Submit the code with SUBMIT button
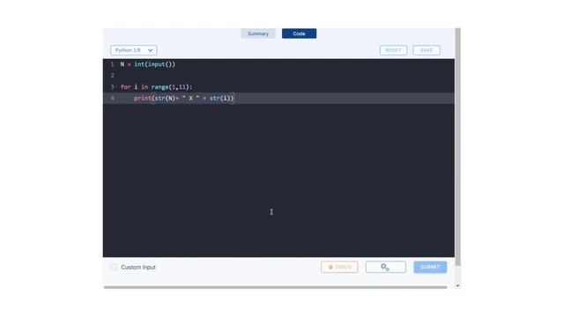Screen dimensions: 564x317 (430, 267)
